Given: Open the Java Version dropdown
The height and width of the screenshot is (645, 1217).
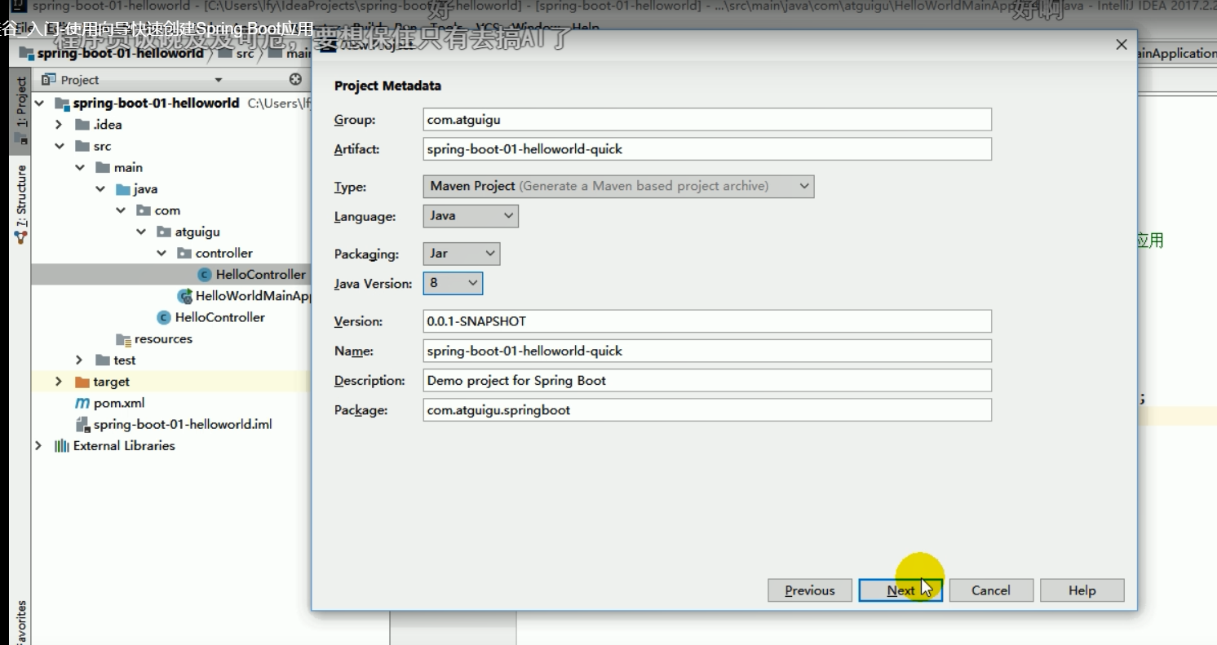Looking at the screenshot, I should click(x=453, y=283).
